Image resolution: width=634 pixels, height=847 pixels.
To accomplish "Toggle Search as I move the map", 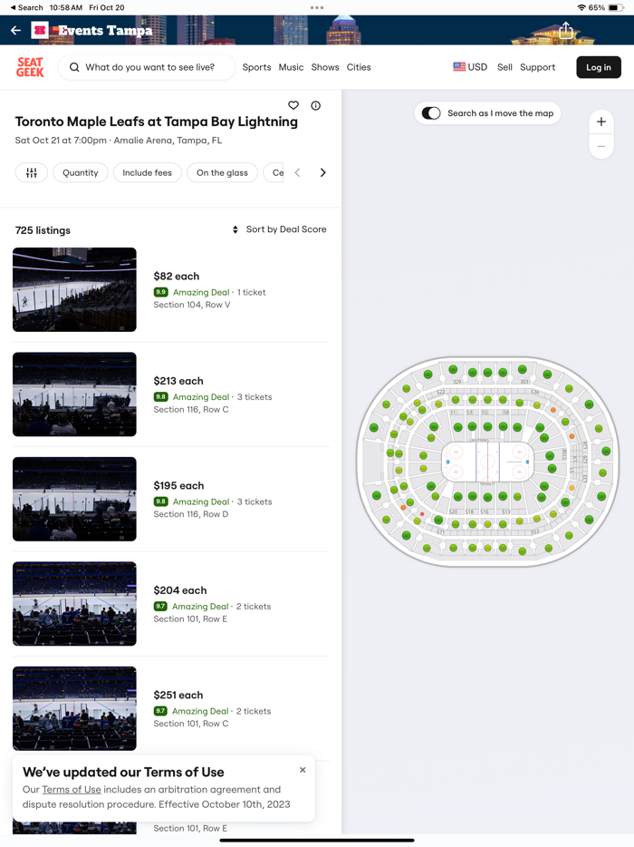I will click(x=432, y=113).
